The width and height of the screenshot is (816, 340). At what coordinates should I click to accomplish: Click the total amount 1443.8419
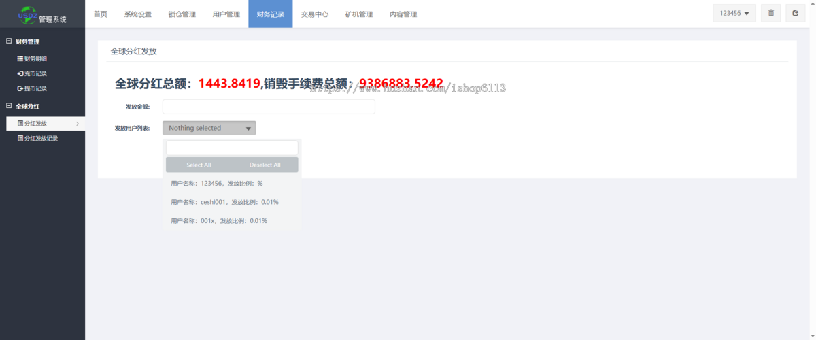tap(229, 84)
